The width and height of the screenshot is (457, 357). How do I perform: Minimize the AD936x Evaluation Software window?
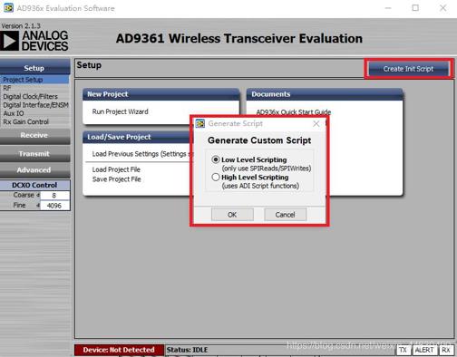388,8
